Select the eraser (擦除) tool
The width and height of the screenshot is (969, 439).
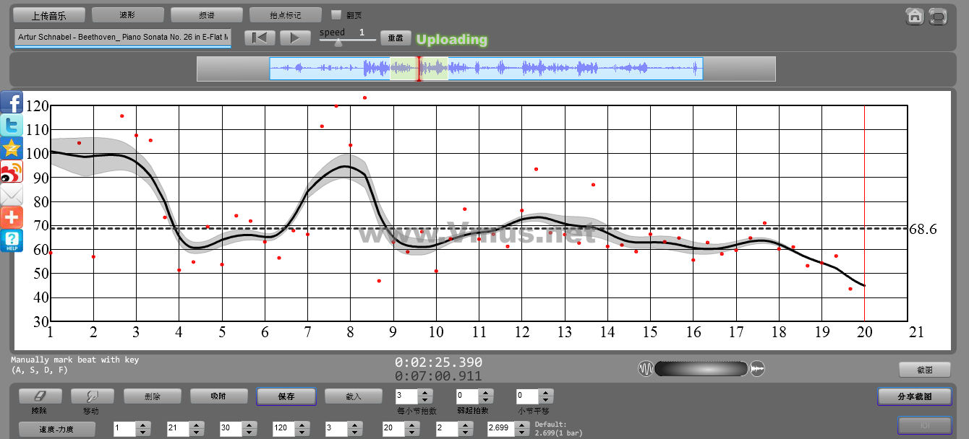tap(40, 396)
